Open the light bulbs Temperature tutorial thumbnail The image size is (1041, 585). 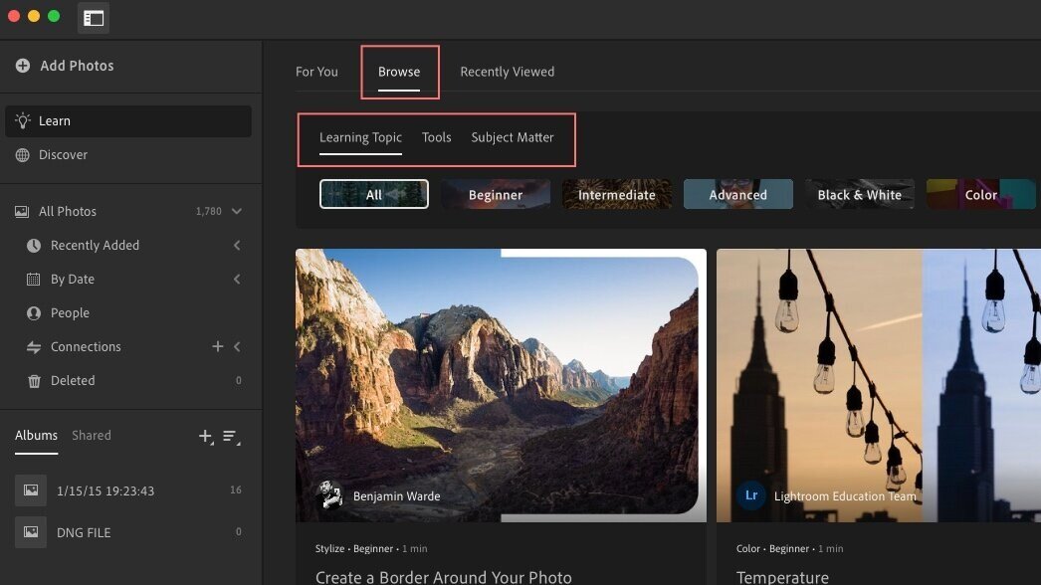click(879, 385)
